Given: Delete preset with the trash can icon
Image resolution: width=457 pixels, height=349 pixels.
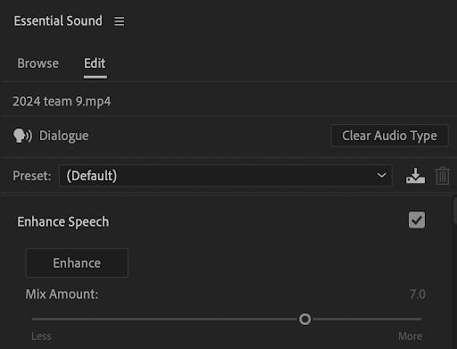Looking at the screenshot, I should 443,176.
